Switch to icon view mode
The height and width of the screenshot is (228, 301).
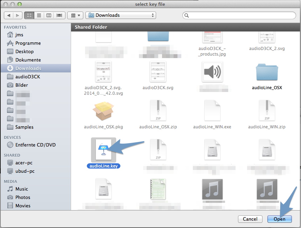(x=29, y=15)
